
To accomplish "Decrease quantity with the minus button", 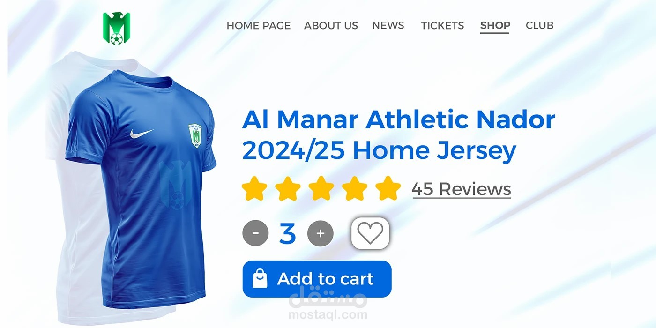I will (x=255, y=233).
